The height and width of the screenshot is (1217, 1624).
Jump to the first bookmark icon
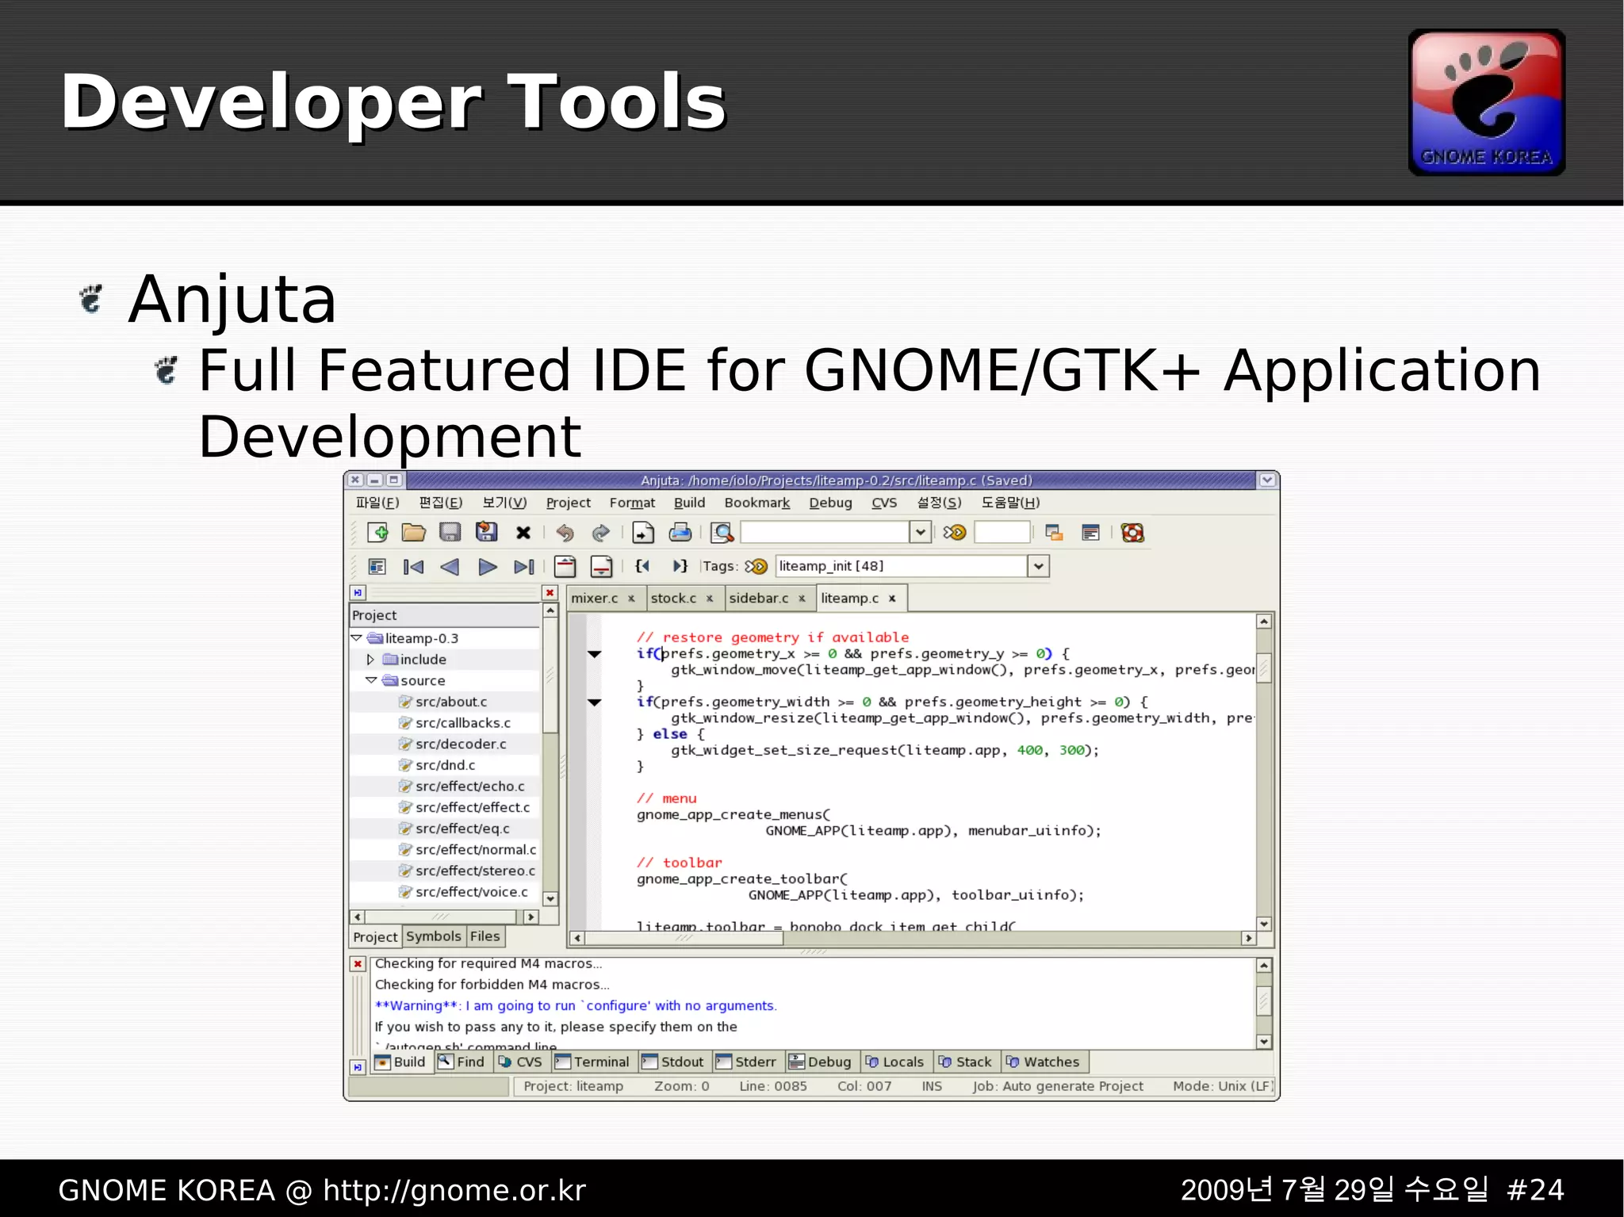coord(413,566)
